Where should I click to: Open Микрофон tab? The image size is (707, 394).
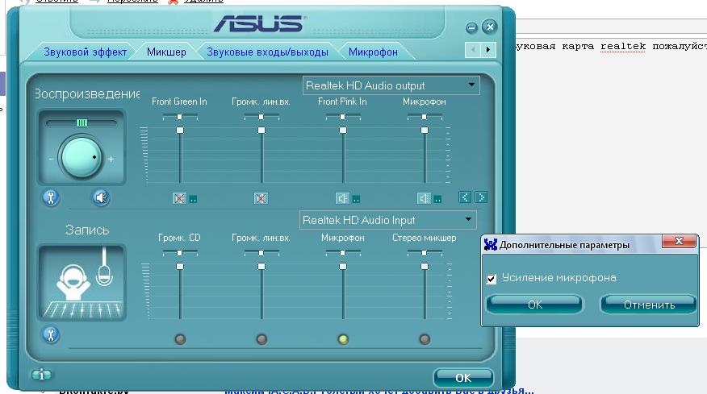(373, 52)
